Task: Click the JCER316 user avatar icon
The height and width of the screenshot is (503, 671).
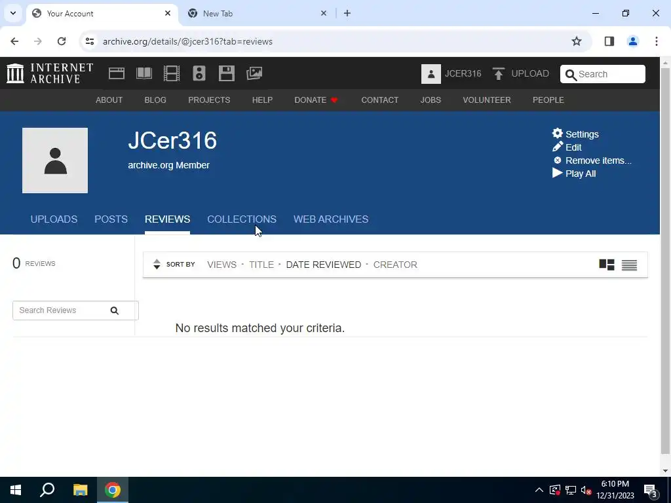Action: click(431, 73)
